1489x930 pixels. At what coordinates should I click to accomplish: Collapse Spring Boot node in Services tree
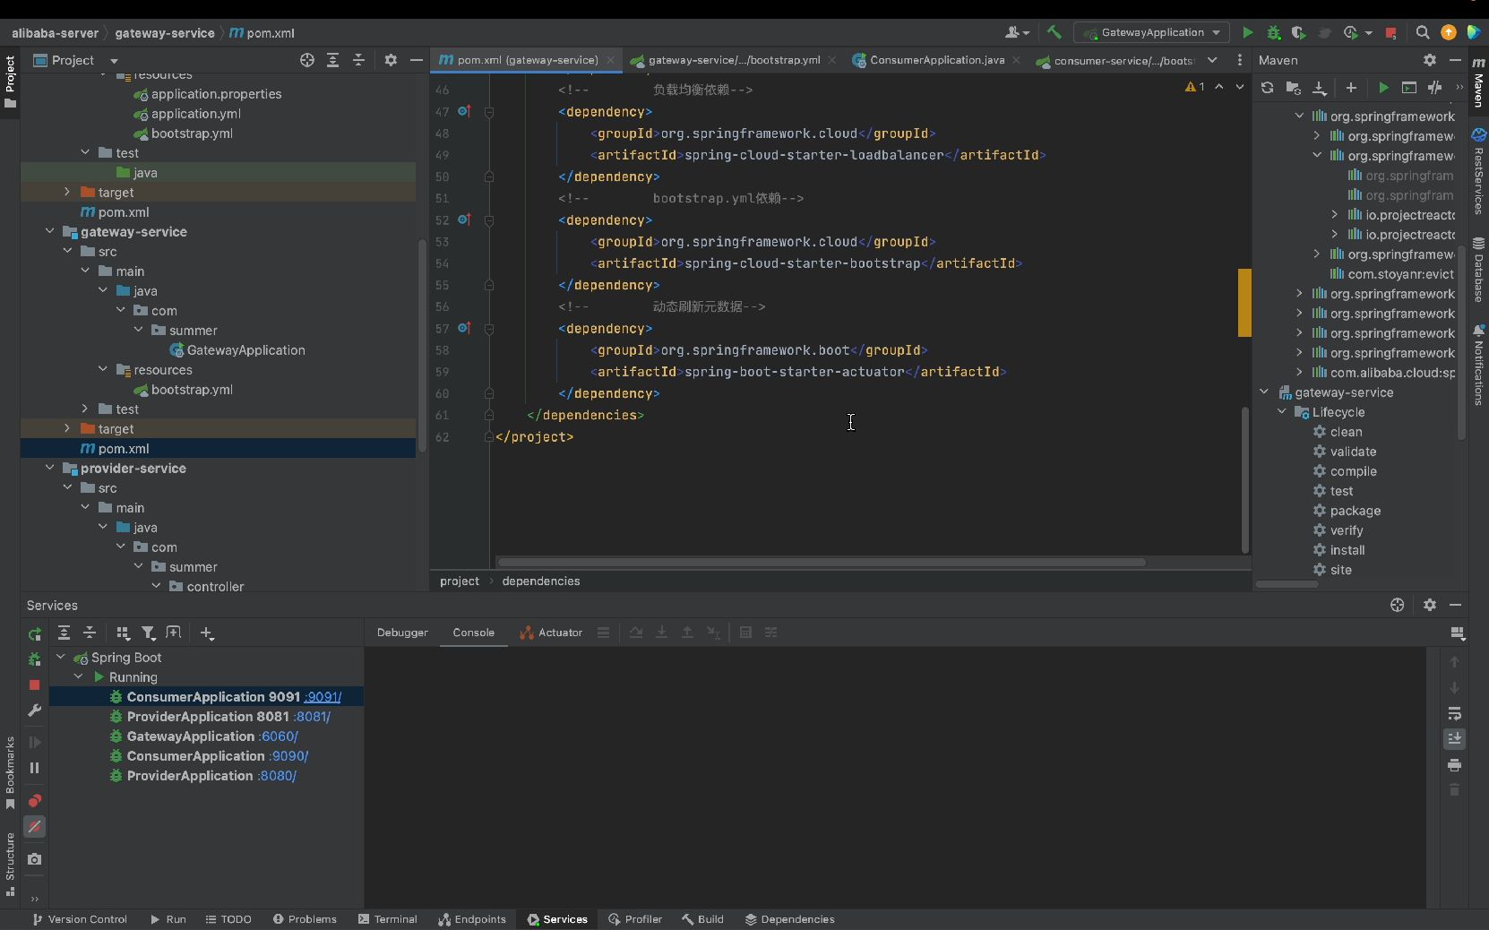(x=61, y=657)
